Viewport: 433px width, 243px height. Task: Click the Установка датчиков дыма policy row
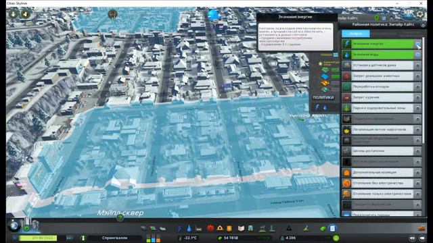[382, 65]
